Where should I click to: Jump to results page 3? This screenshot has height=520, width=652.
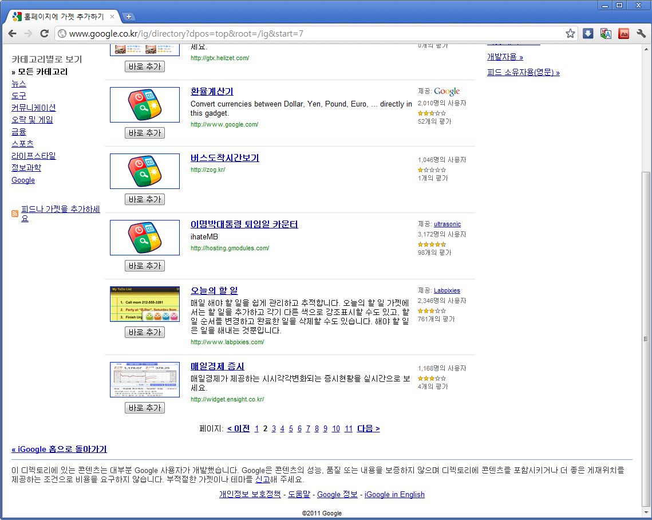[x=274, y=429]
